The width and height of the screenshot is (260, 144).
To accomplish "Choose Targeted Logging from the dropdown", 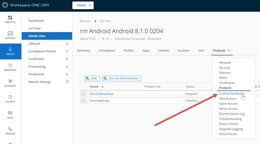I will (231, 129).
